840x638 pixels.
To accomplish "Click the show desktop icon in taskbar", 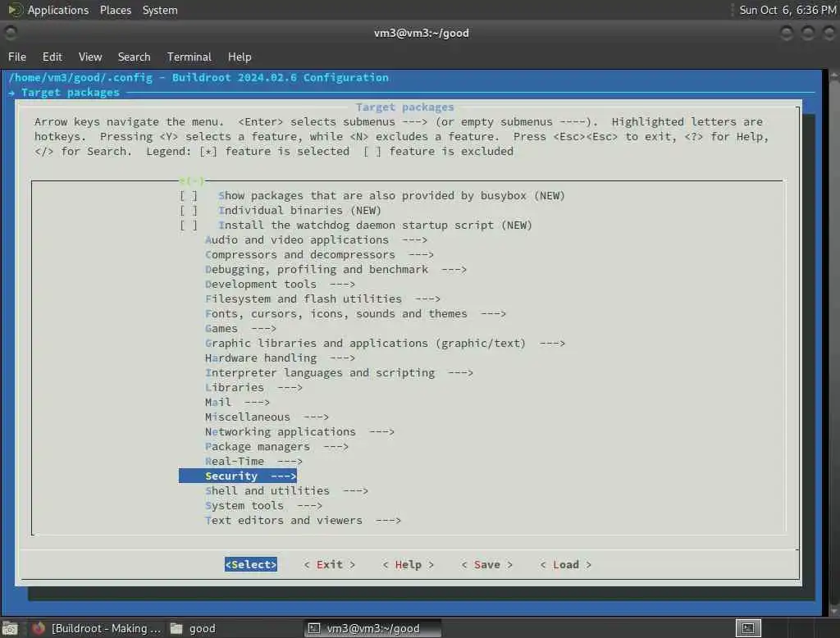I will point(10,628).
